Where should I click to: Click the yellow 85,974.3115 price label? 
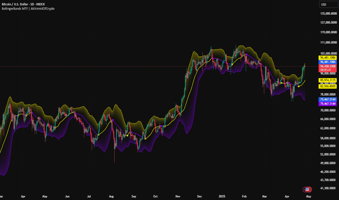coord(327,80)
